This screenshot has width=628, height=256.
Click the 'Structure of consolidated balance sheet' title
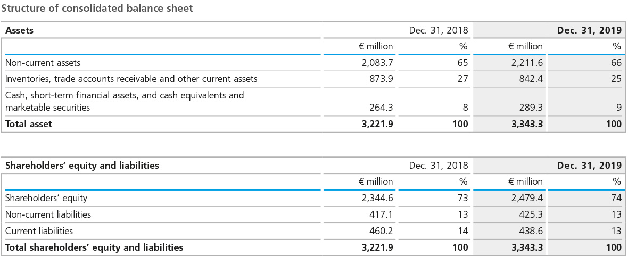97,8
